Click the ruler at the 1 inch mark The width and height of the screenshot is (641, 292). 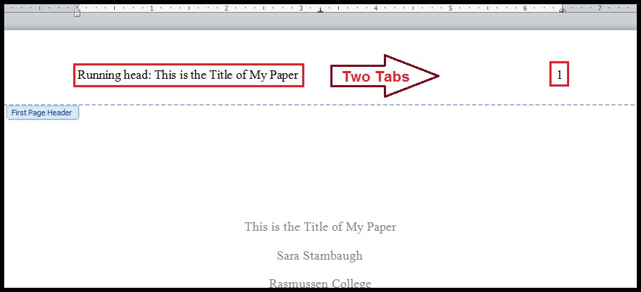click(x=152, y=8)
